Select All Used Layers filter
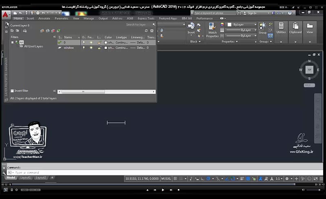This screenshot has width=326, height=199. 33,46
